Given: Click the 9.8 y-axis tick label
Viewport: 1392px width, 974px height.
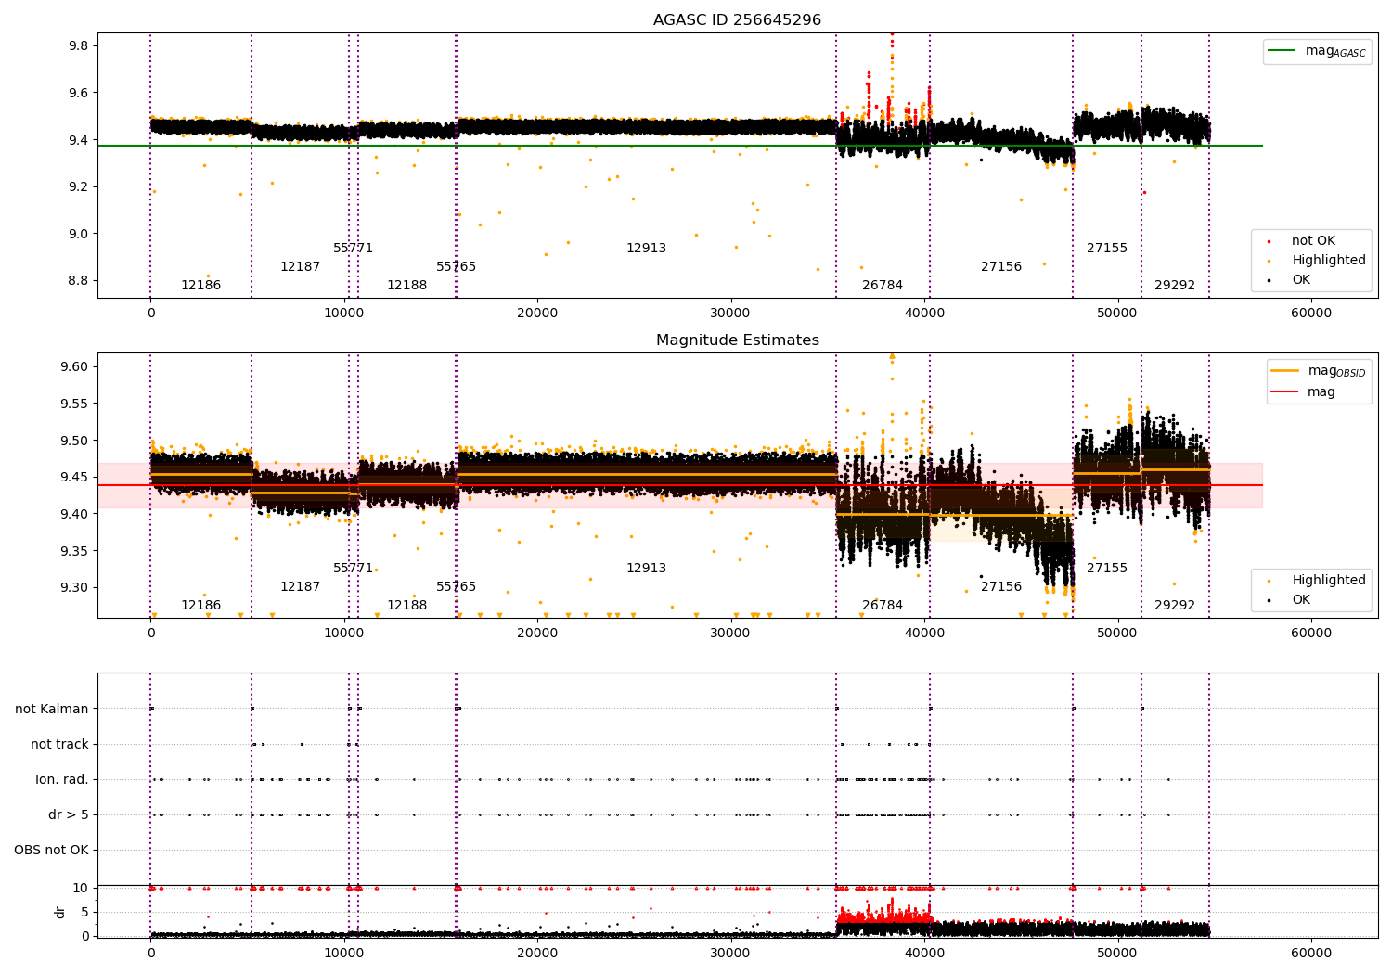Looking at the screenshot, I should [x=80, y=46].
